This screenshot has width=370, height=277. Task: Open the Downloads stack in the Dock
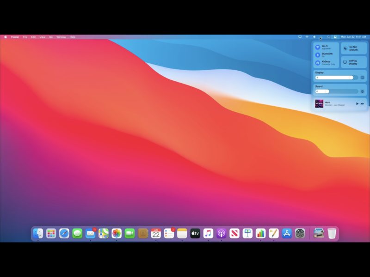[319, 234]
